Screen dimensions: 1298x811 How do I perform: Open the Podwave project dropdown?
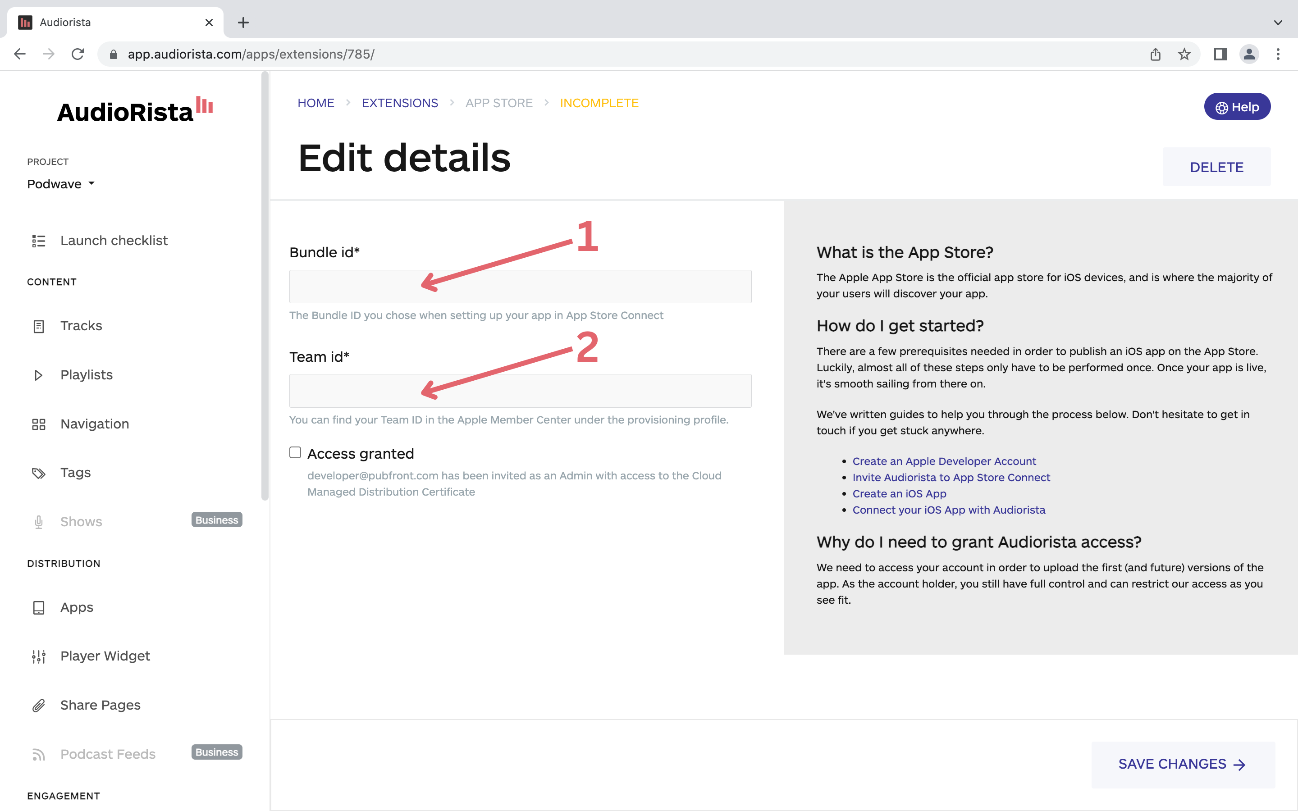click(60, 184)
